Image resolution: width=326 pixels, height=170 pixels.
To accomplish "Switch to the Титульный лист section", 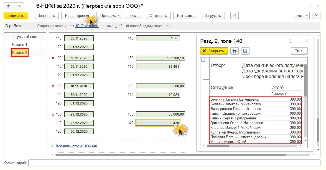I will 25,37.
